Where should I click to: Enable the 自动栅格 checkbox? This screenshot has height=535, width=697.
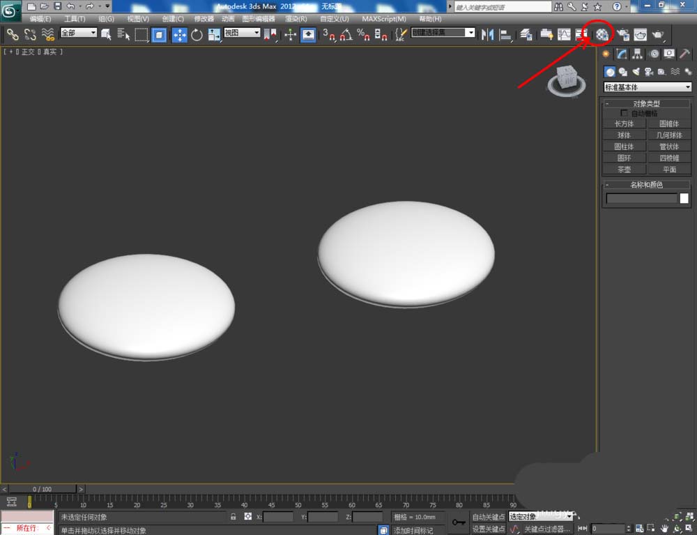click(624, 113)
